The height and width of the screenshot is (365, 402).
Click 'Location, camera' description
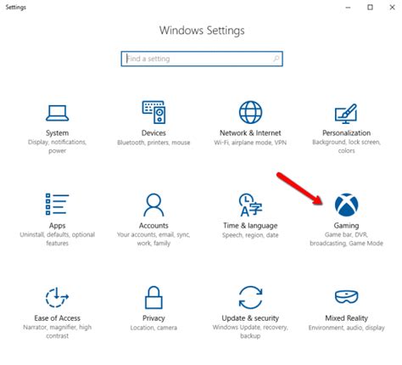(x=154, y=328)
